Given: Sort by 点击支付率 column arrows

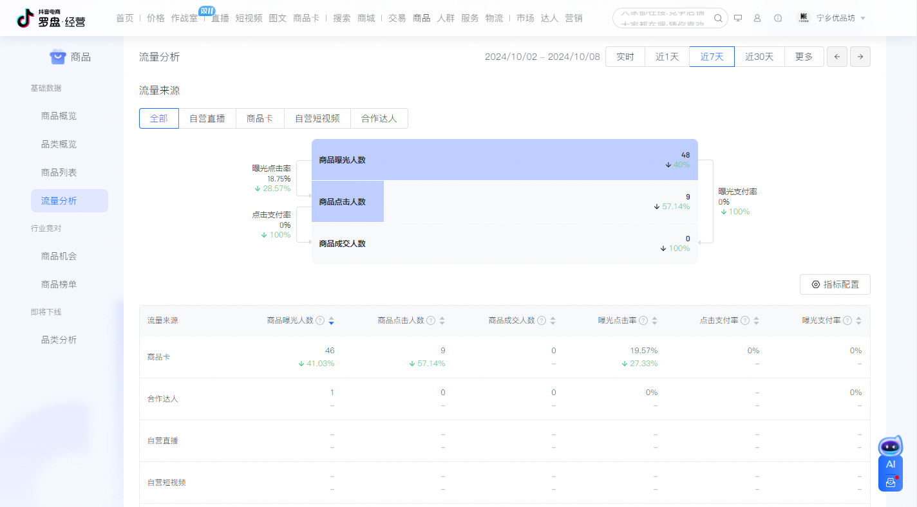Looking at the screenshot, I should point(756,320).
